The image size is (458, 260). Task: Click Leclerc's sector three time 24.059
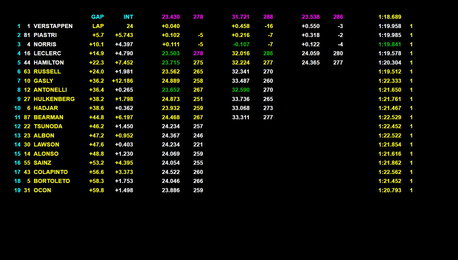tap(311, 53)
